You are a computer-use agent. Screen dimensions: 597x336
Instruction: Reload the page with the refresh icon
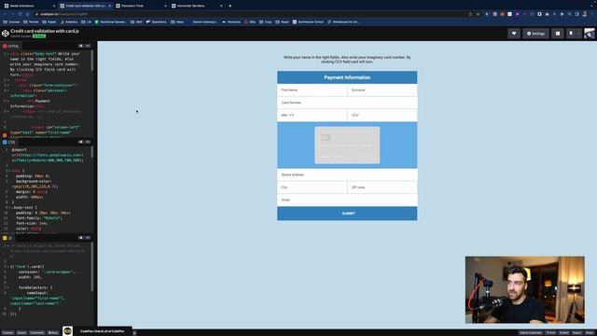pos(21,14)
